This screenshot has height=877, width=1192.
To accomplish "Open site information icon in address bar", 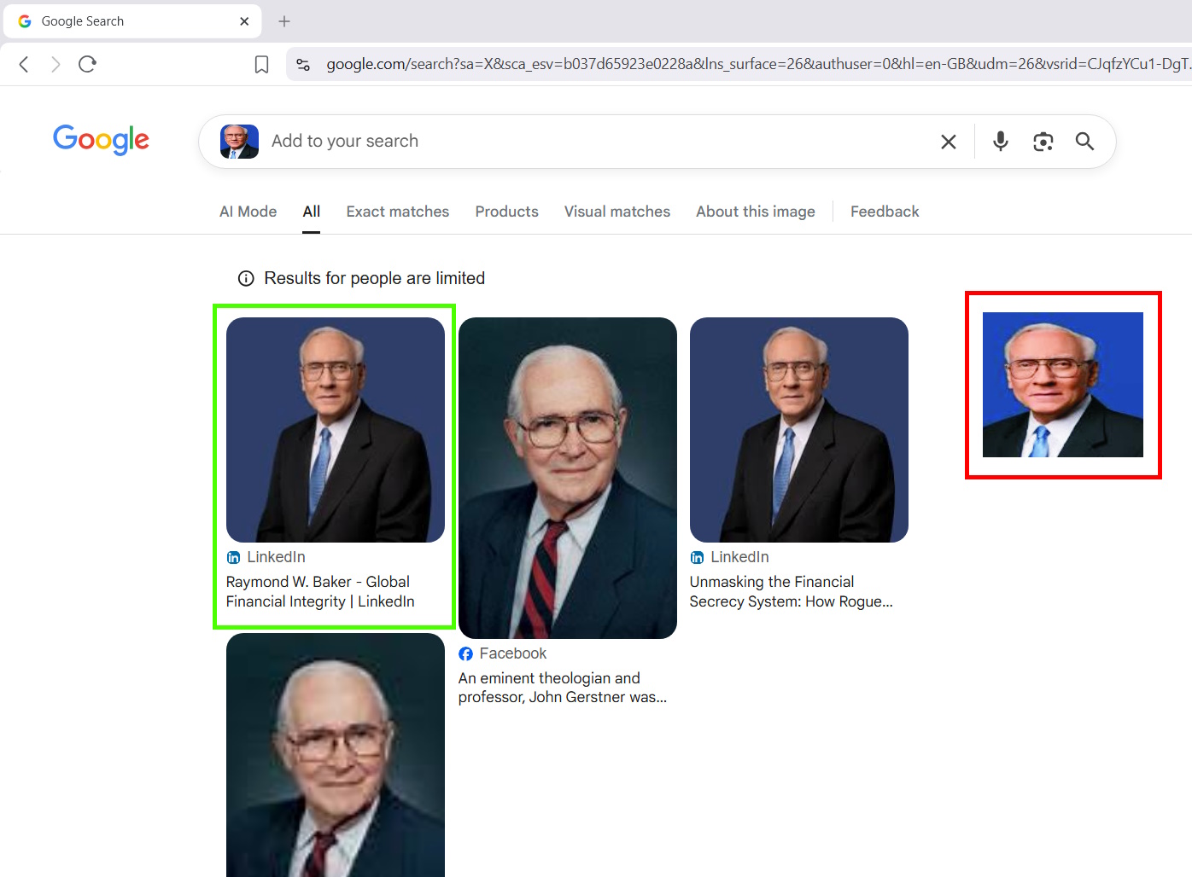I will (x=303, y=65).
